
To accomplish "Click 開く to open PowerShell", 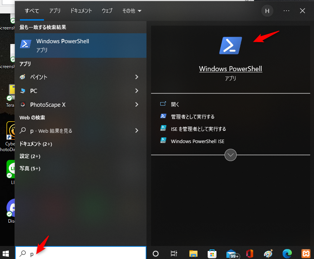I will (175, 104).
